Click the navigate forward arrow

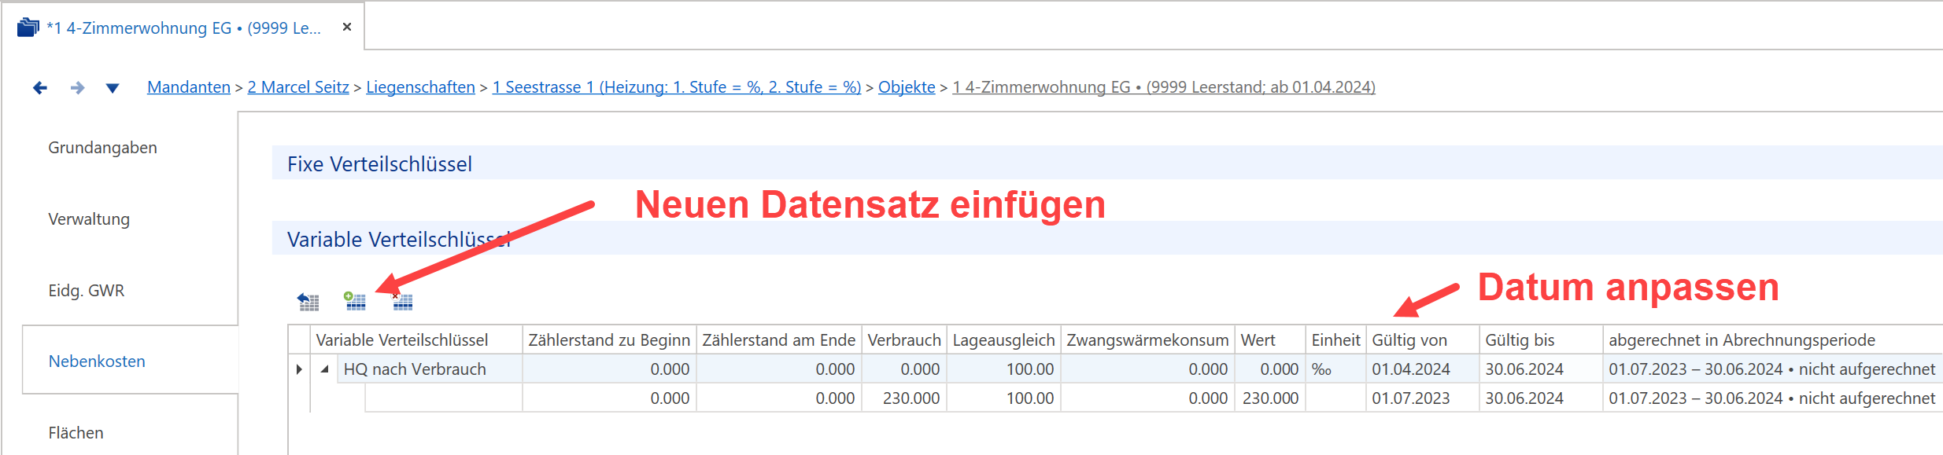77,88
